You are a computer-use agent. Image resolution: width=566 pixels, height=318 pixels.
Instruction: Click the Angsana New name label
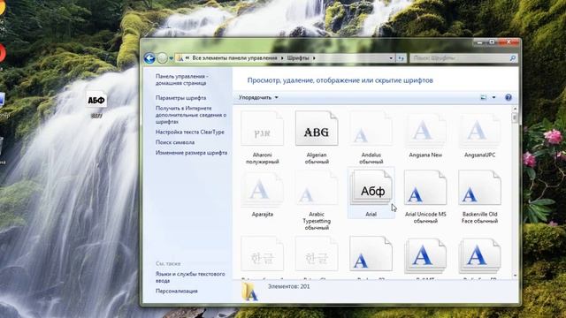[425, 155]
